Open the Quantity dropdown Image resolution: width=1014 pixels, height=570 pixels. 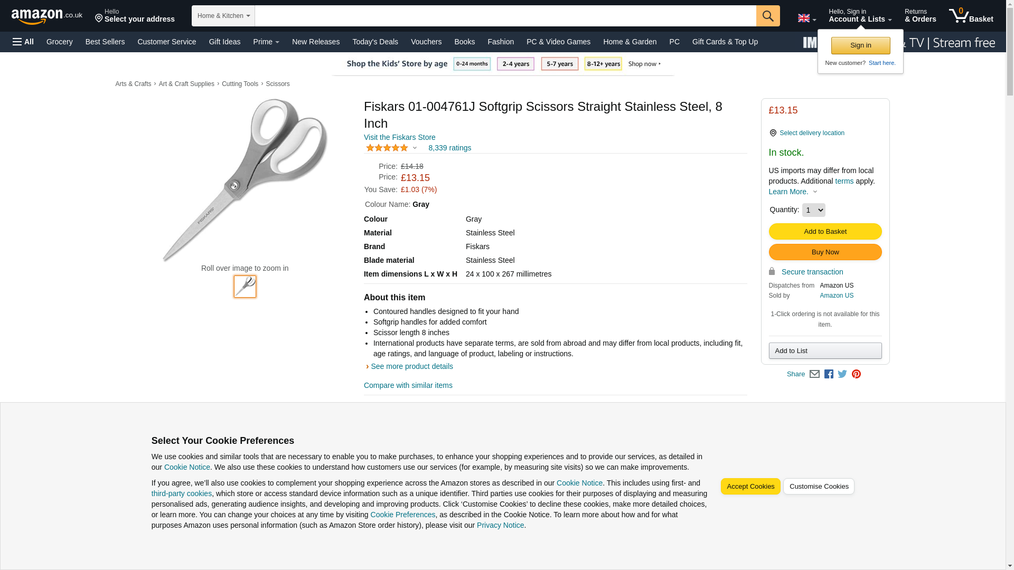pos(813,210)
